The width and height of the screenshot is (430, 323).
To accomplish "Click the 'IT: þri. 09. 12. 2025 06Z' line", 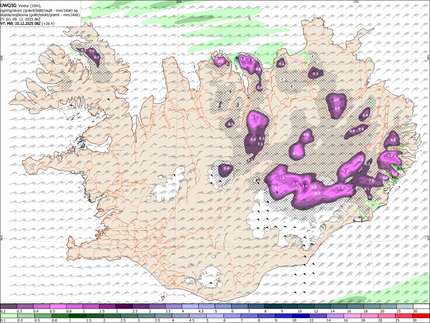I will pos(21,19).
